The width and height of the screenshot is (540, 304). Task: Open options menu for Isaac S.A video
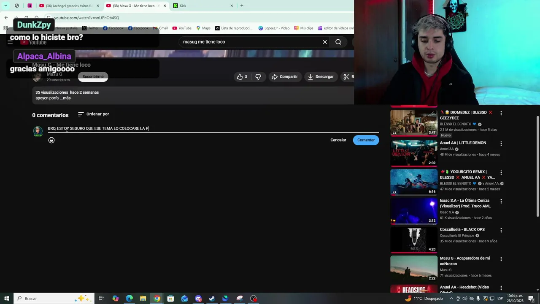(501, 201)
